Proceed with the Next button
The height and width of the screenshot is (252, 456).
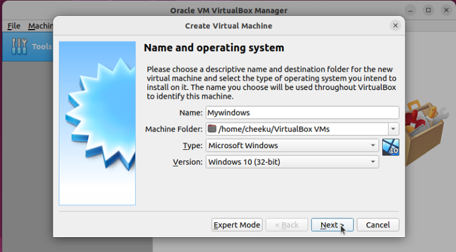click(332, 225)
